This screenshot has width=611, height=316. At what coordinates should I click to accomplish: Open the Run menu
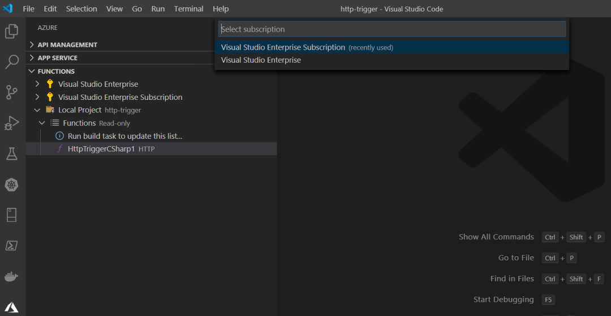coord(158,8)
